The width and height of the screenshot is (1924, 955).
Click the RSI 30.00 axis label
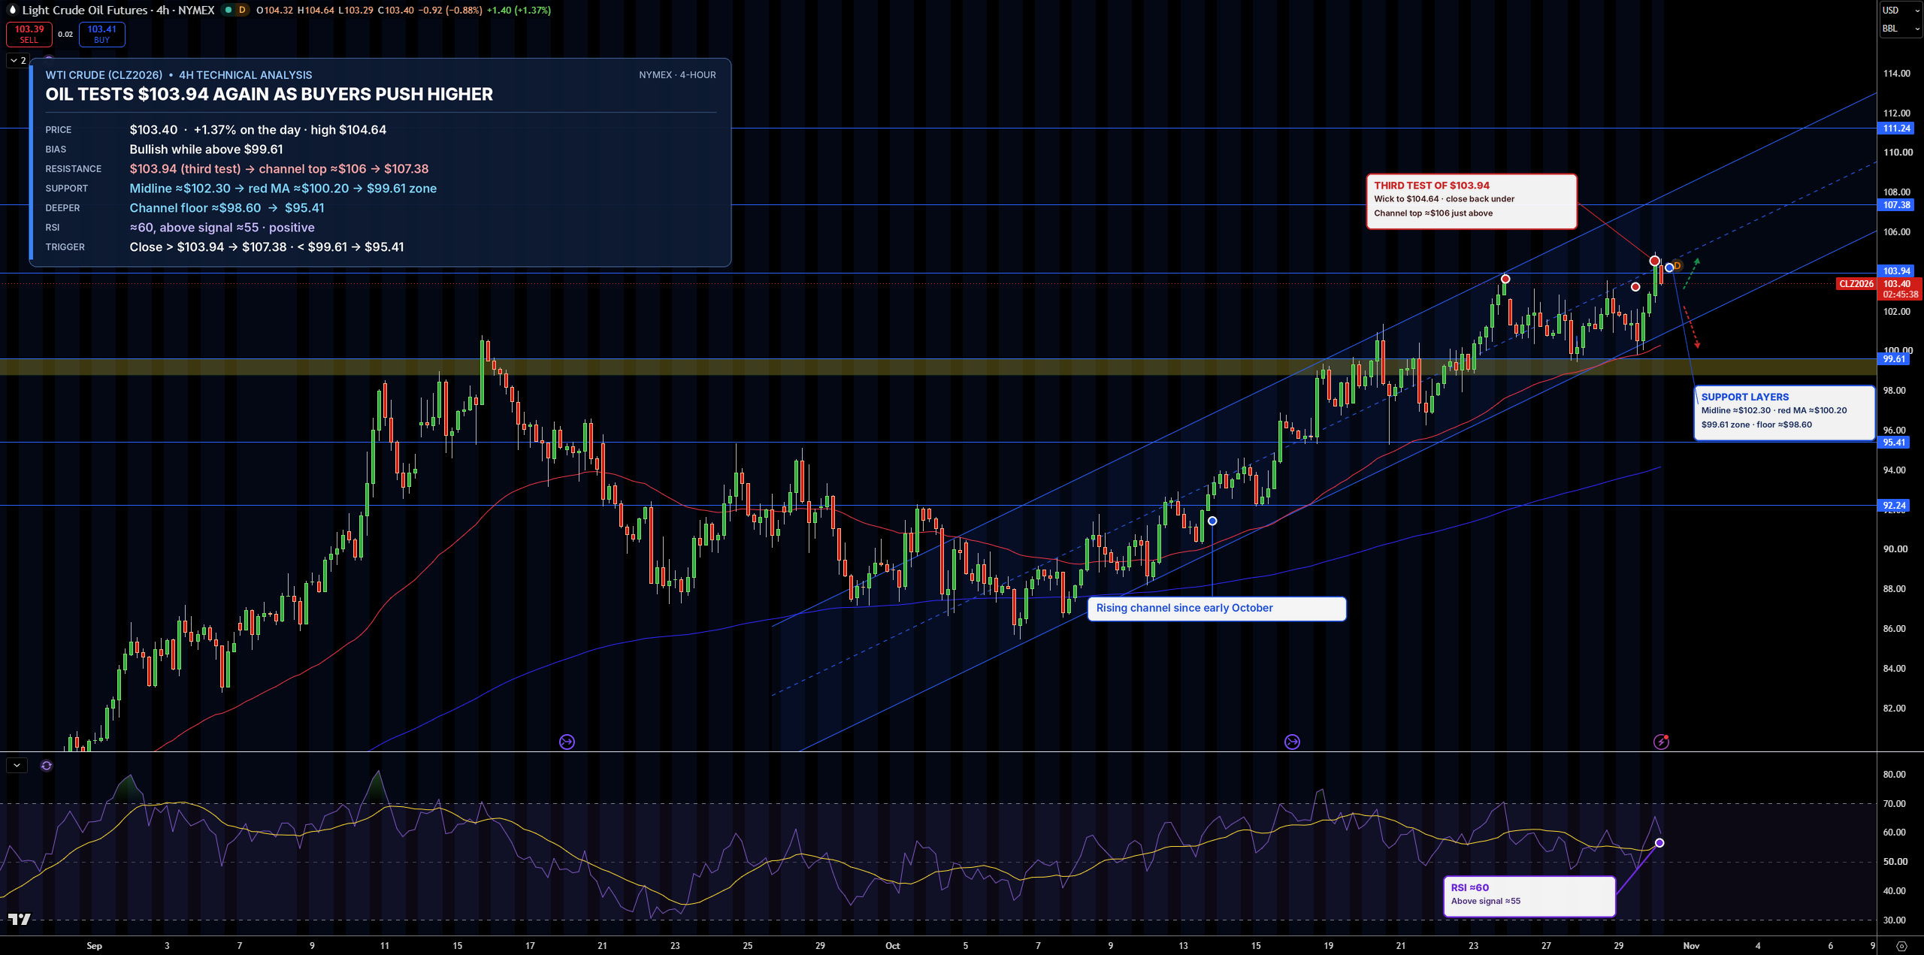tap(1894, 920)
